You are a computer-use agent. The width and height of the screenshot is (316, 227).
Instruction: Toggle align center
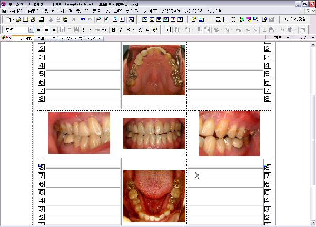point(46,30)
